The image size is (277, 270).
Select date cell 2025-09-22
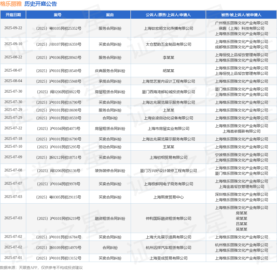(x=13, y=28)
